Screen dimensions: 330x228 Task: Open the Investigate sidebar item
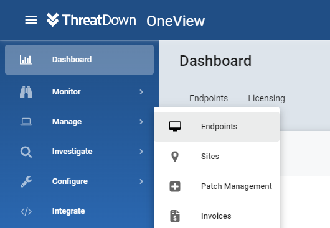(x=79, y=152)
